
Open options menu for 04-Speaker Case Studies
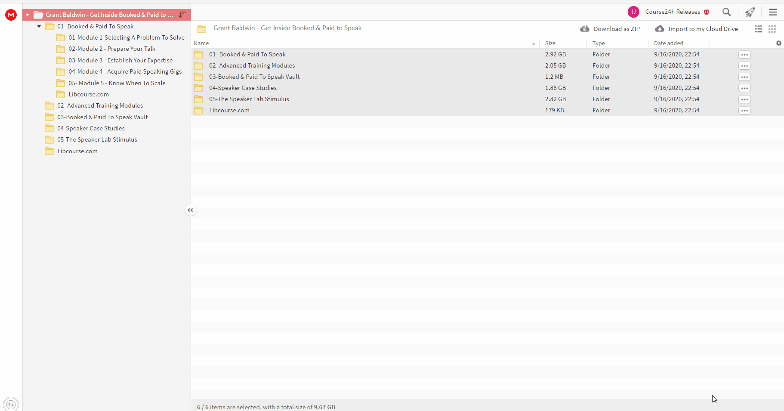tap(744, 88)
